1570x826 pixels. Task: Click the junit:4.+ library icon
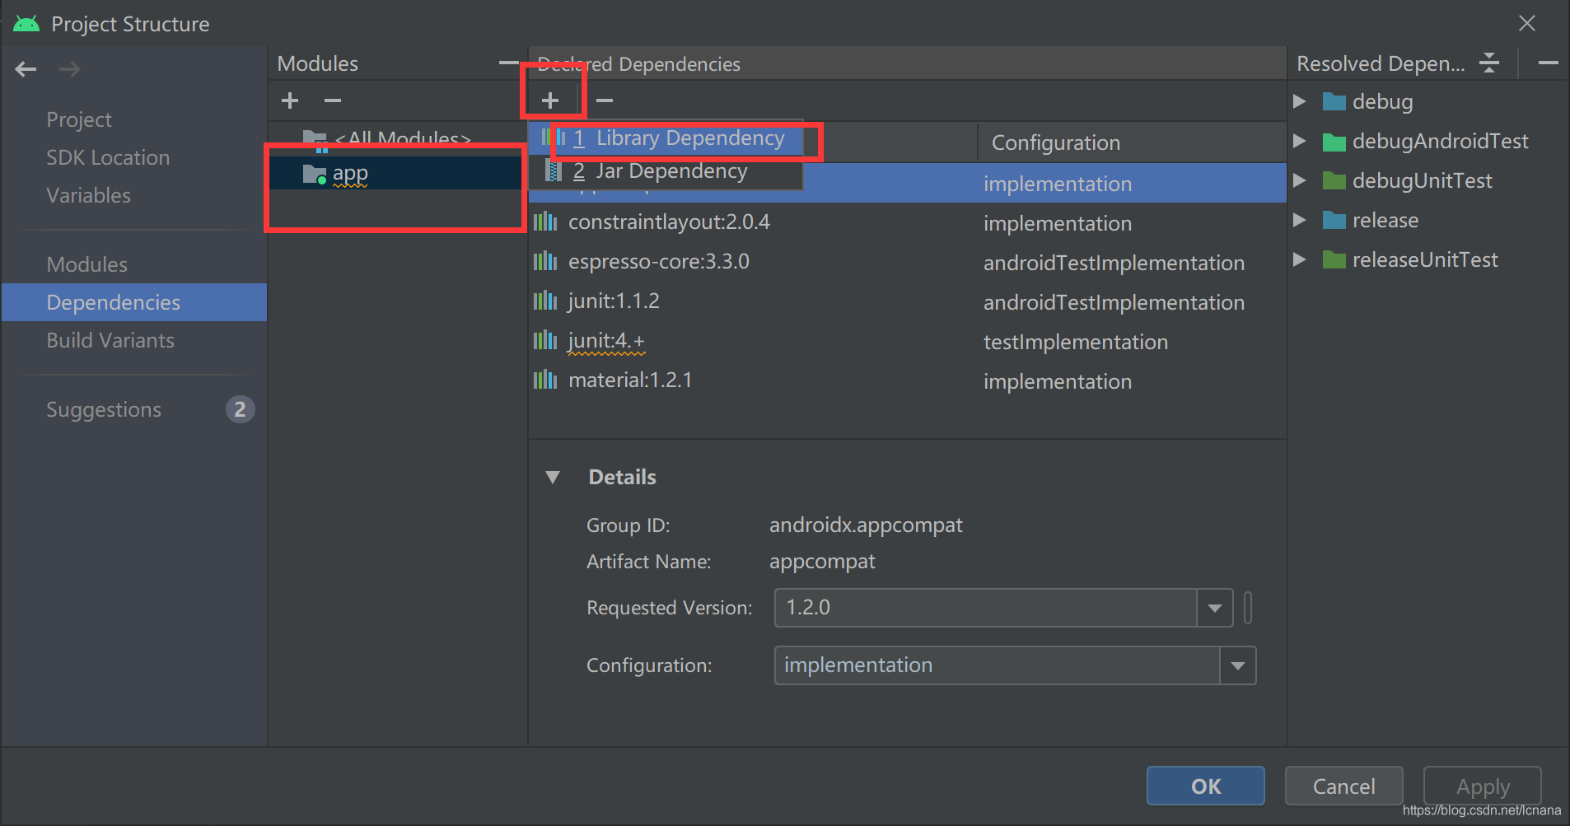(545, 340)
